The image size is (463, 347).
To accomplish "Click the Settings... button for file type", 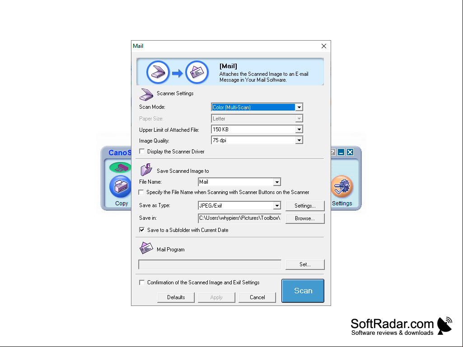I will (x=305, y=206).
